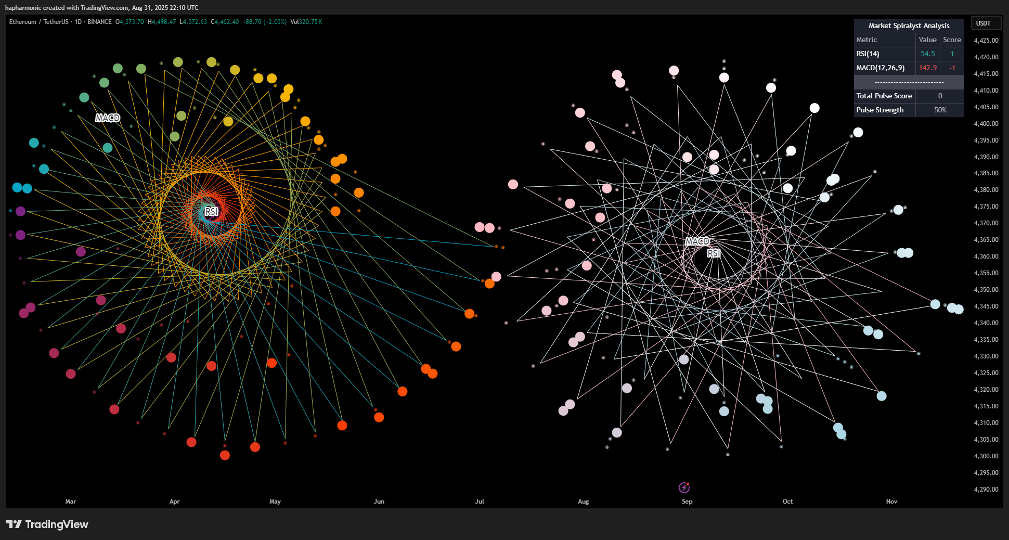Viewport: 1009px width, 540px height.
Task: Click the 4,300.00 price scale label
Action: click(x=986, y=456)
